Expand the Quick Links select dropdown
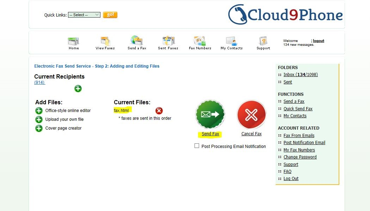This screenshot has width=370, height=211. (84, 15)
